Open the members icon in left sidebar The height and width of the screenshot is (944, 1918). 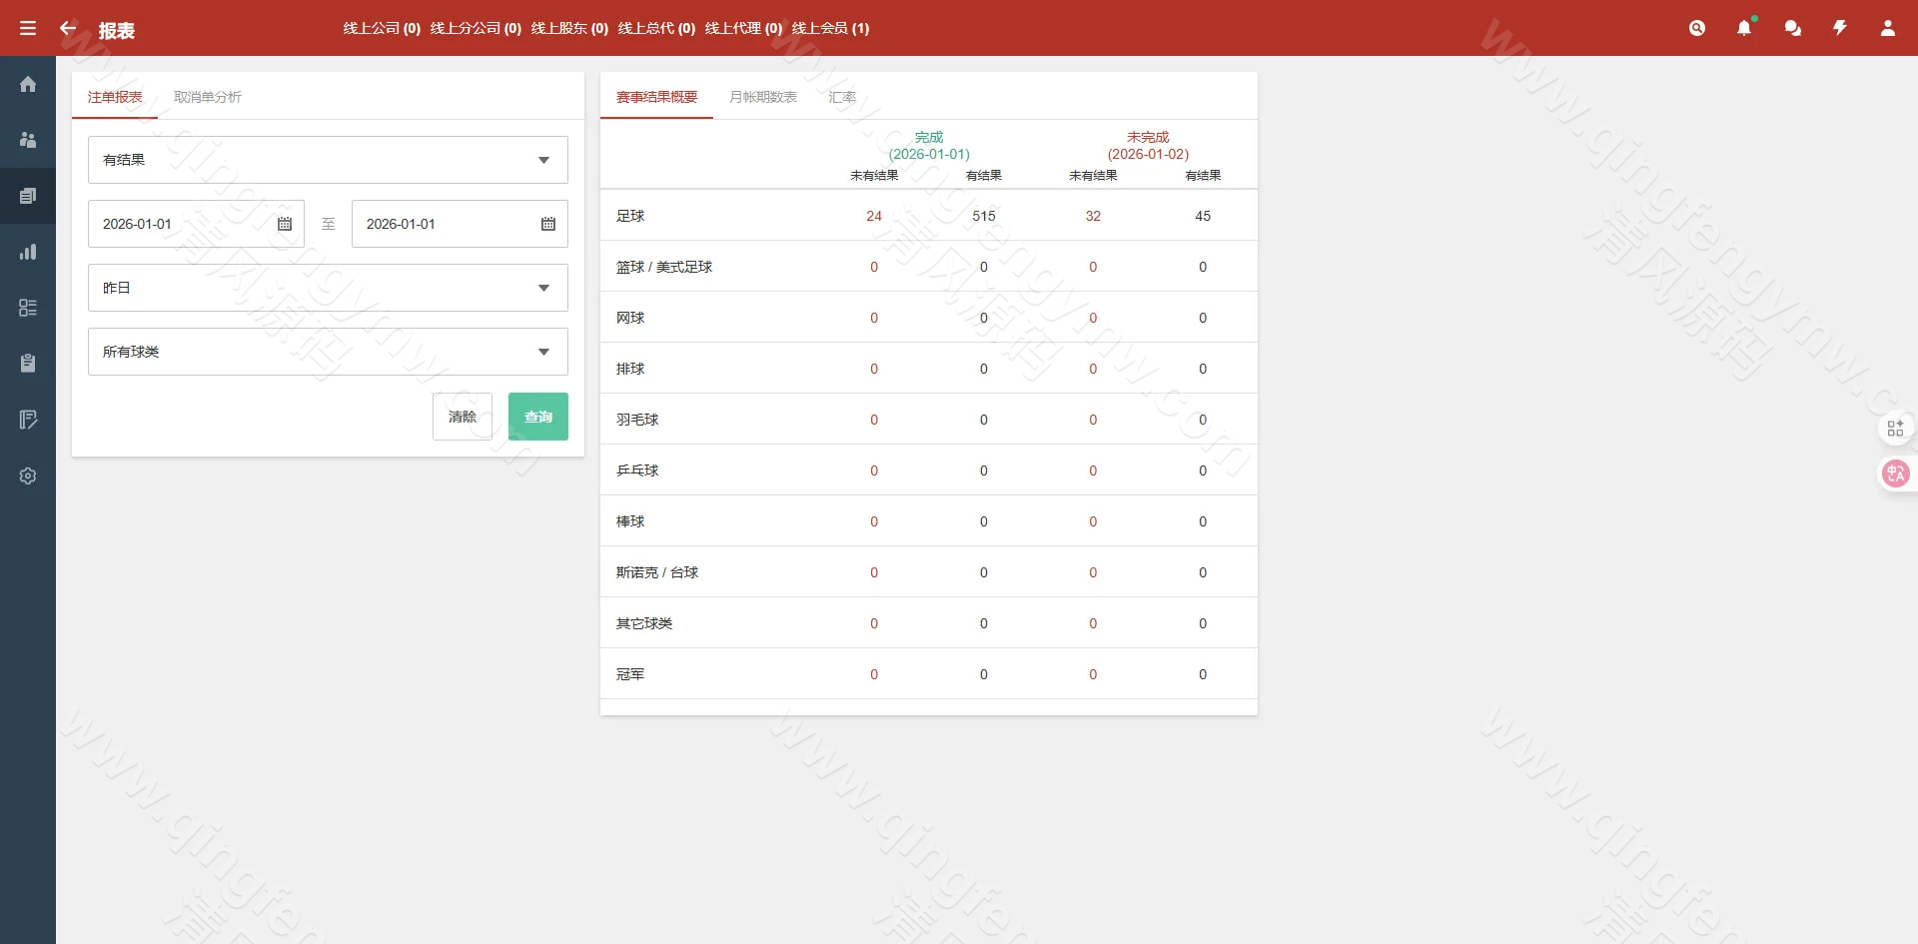click(x=28, y=140)
